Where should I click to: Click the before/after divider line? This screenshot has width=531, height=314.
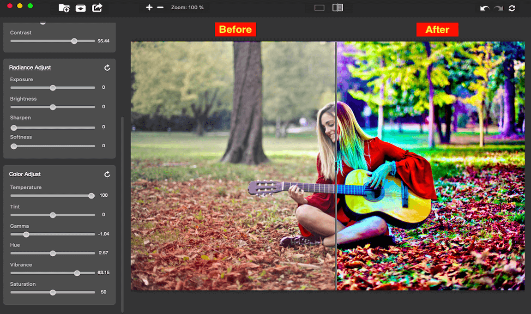336,166
